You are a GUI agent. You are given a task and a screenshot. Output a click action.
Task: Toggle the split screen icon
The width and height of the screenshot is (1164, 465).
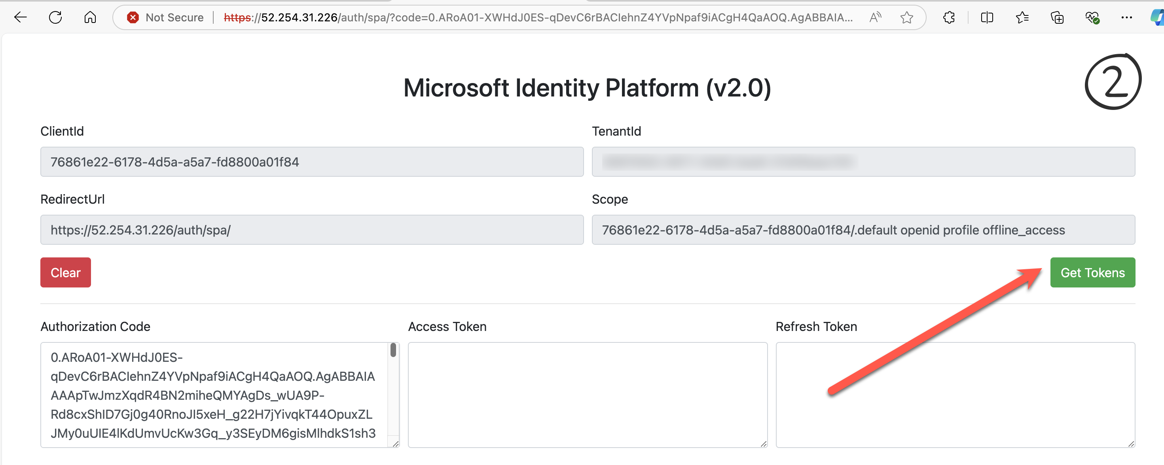[x=987, y=18]
